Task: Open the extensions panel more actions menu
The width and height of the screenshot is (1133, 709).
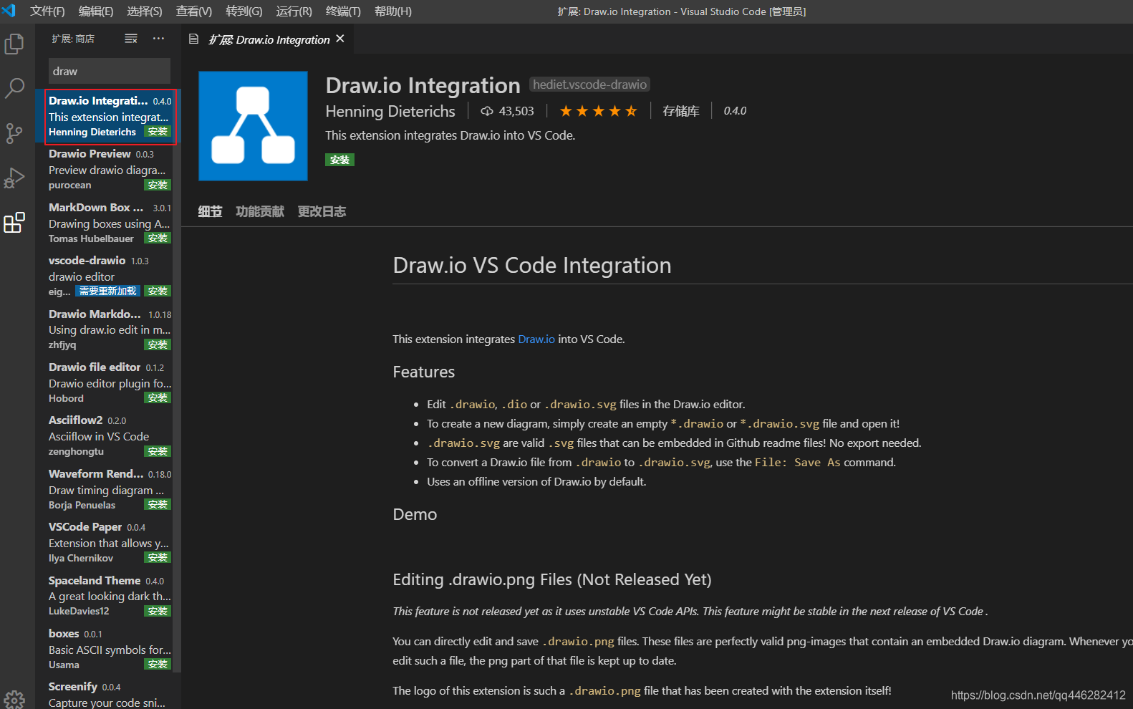Action: pyautogui.click(x=158, y=39)
